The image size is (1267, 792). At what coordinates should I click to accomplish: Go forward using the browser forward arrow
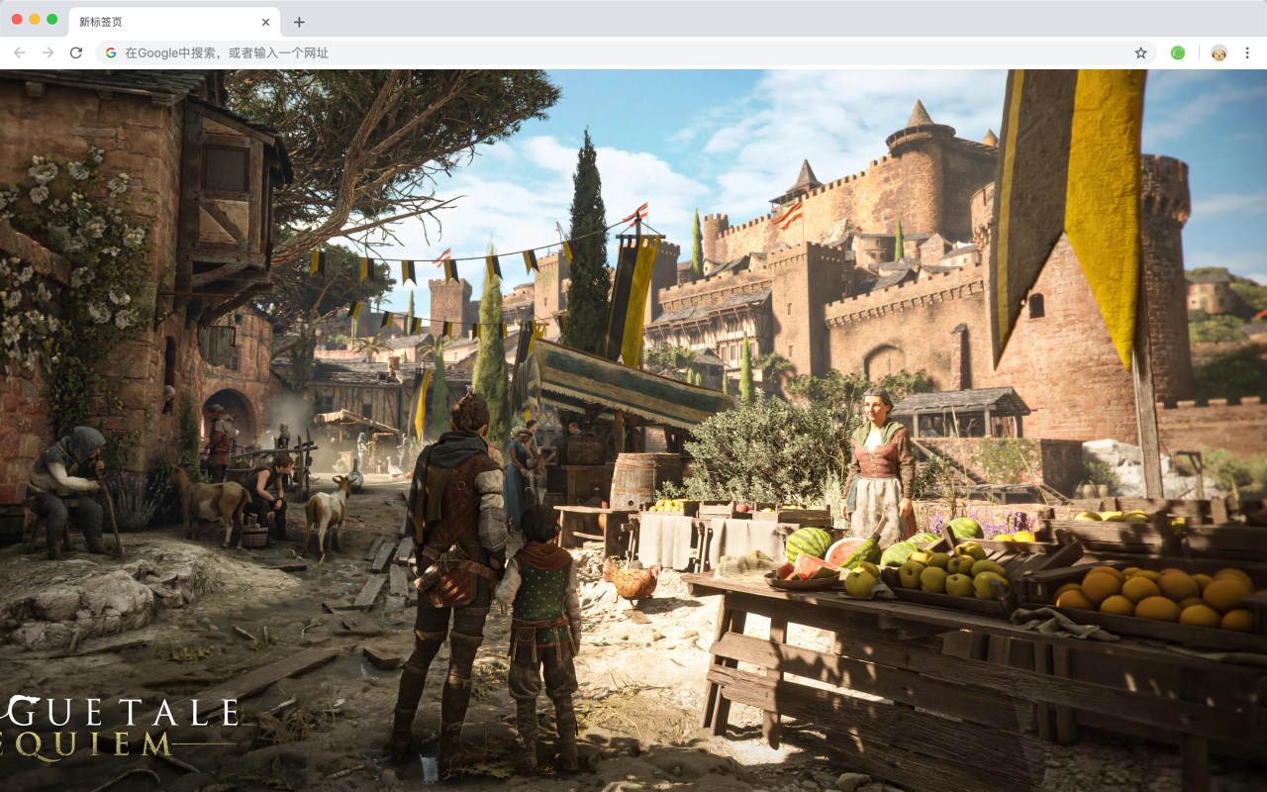[x=48, y=52]
